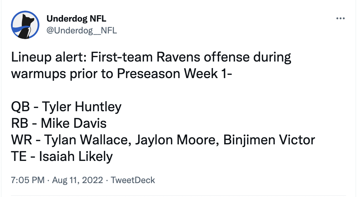Click the Aug 11, 2022 date

coord(78,180)
